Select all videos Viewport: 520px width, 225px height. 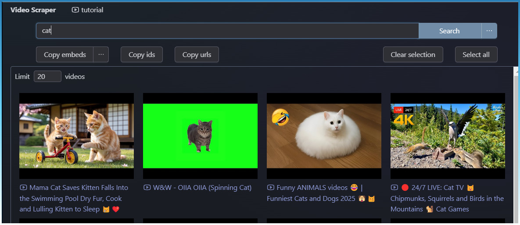[476, 54]
